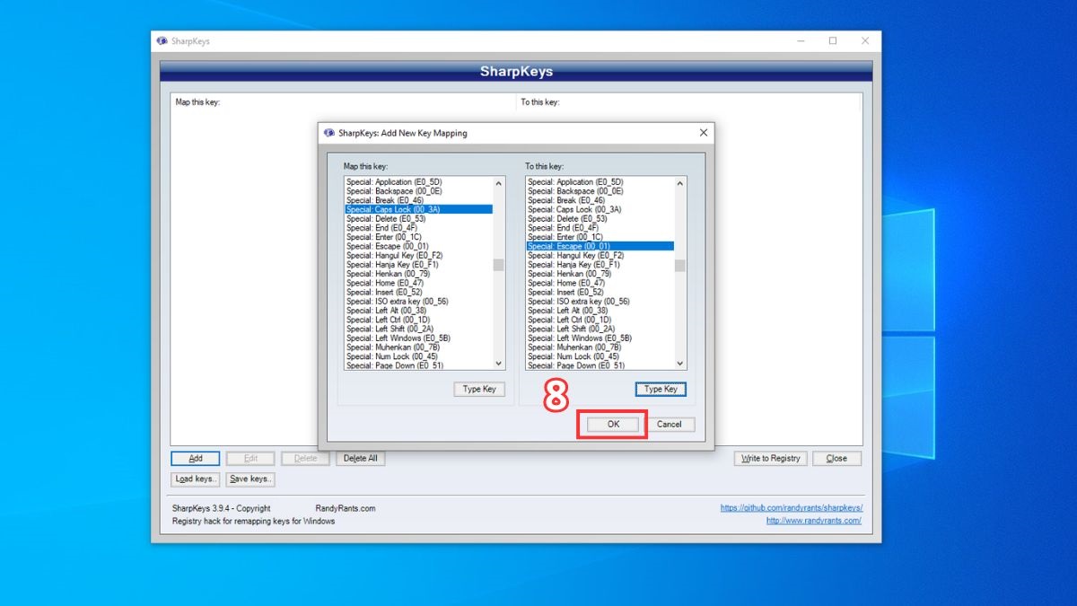The height and width of the screenshot is (606, 1077).
Task: Choose Muhenkan (00_7B) in To this key list
Action: tap(600, 347)
